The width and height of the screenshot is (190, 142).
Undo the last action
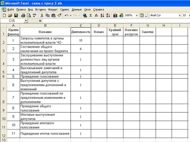tap(66, 15)
